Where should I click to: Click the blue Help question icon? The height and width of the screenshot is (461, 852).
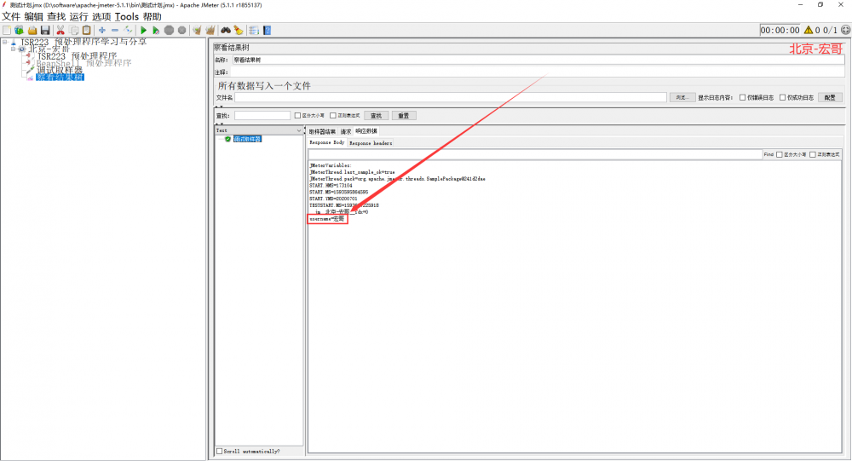point(267,31)
